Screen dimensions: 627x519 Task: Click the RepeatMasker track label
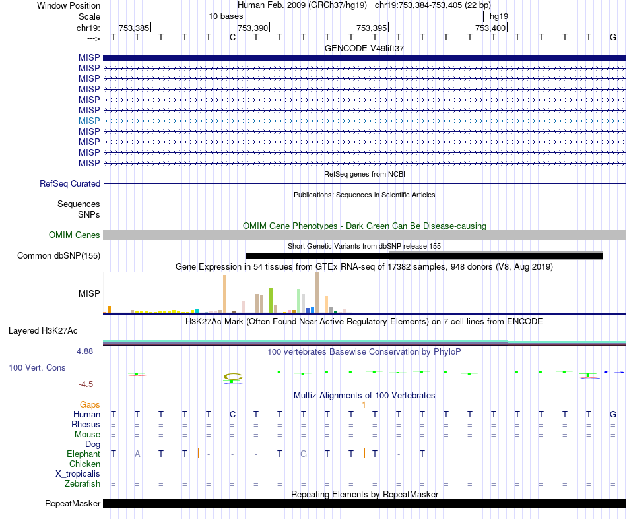point(73,503)
